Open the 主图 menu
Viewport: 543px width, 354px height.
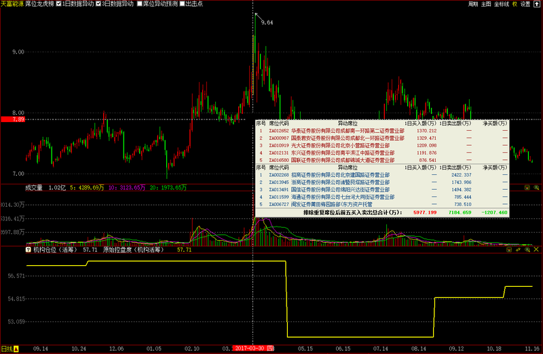coord(487,4)
